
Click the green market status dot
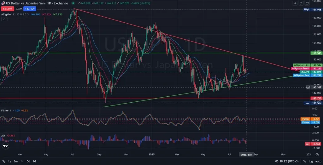pos(73,3)
